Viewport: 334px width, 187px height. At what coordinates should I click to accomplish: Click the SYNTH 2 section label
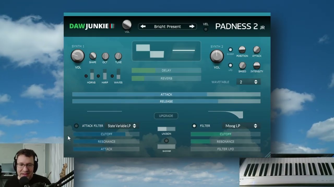pyautogui.click(x=217, y=46)
